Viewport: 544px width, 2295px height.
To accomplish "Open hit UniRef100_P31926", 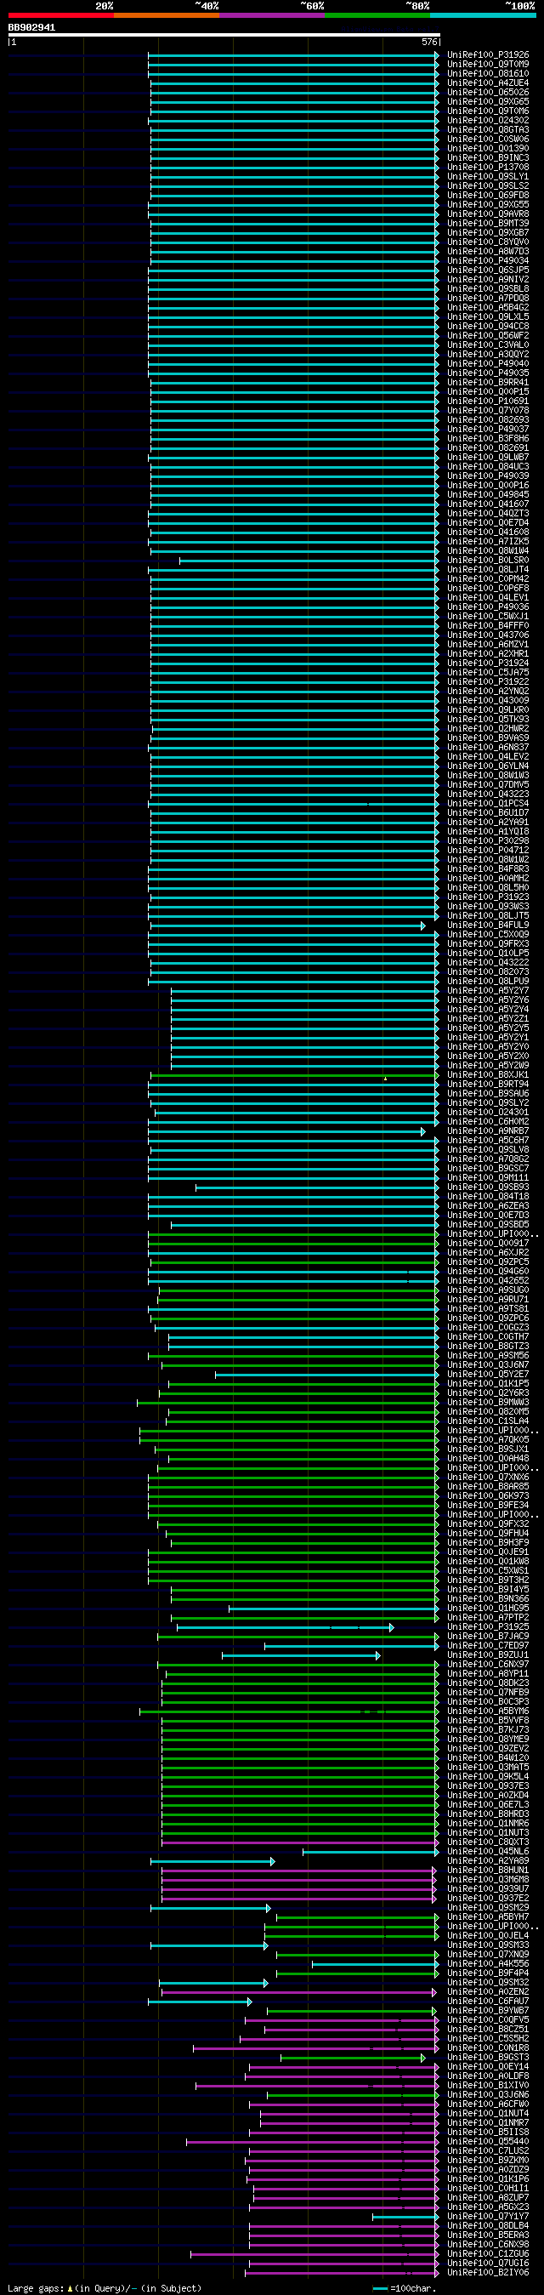I will tap(488, 54).
